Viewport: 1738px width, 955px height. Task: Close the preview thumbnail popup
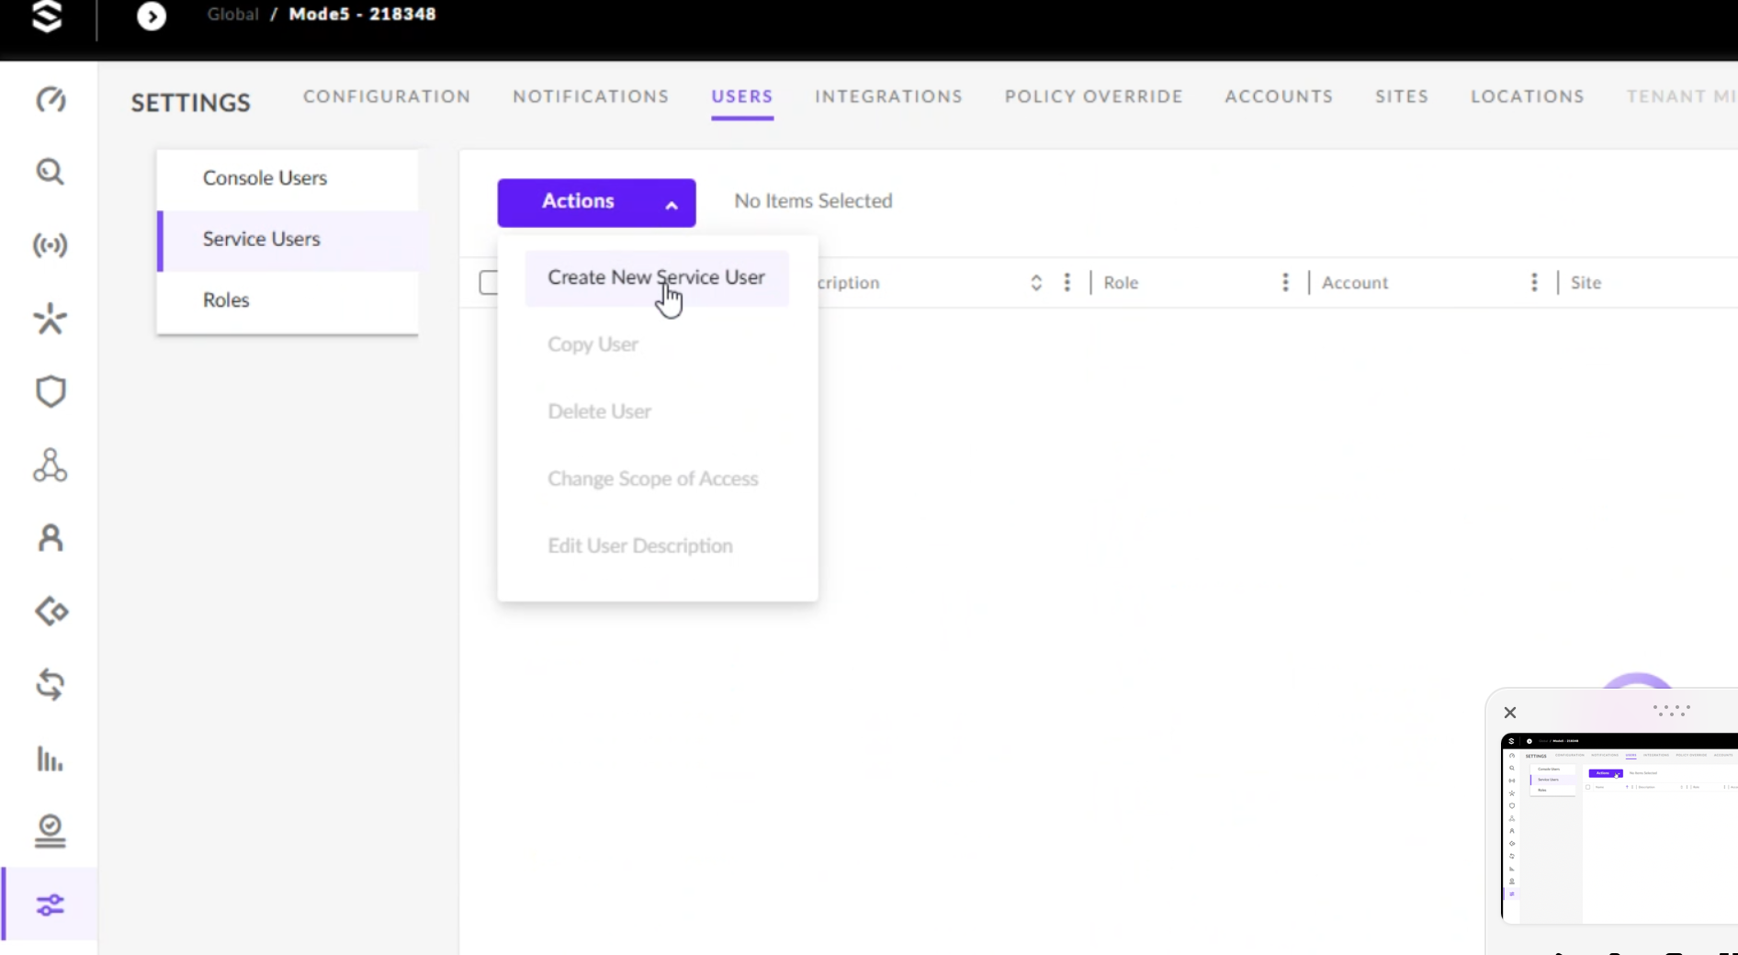(1509, 713)
